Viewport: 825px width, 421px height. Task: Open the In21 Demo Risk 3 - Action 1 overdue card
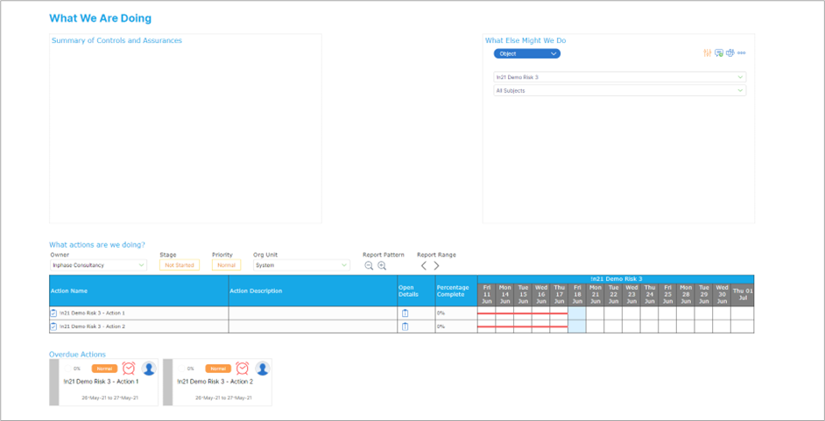(x=103, y=382)
